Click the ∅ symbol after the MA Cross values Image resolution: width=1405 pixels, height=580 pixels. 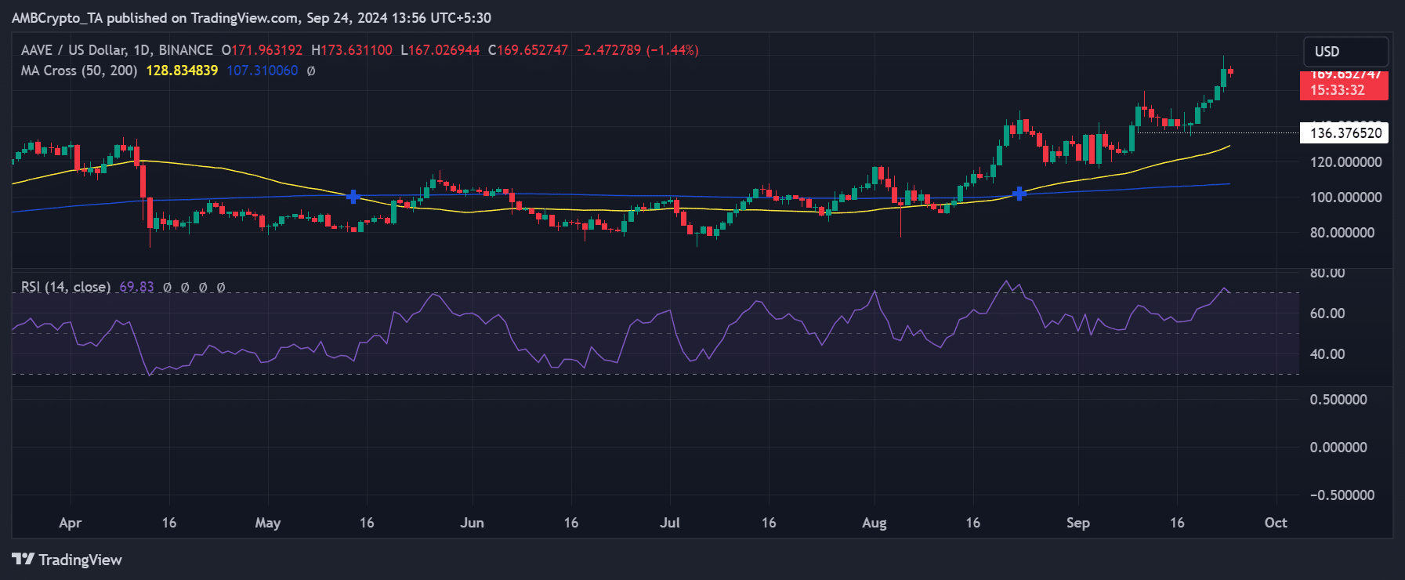311,71
